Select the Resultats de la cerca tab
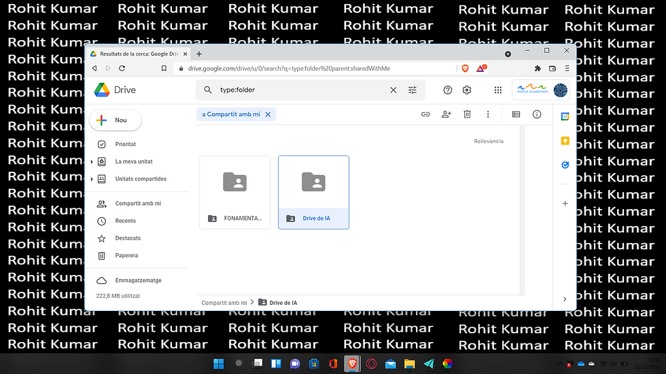 (x=139, y=54)
